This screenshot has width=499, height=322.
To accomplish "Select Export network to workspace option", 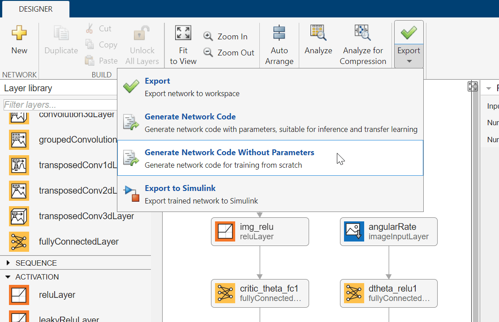I will [157, 81].
